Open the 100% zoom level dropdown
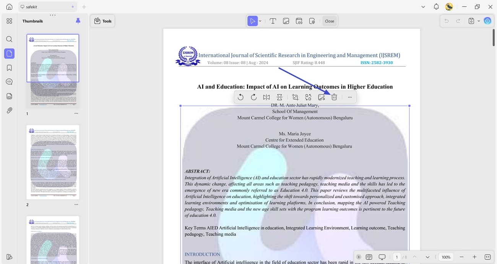The width and height of the screenshot is (497, 264). pyautogui.click(x=446, y=257)
